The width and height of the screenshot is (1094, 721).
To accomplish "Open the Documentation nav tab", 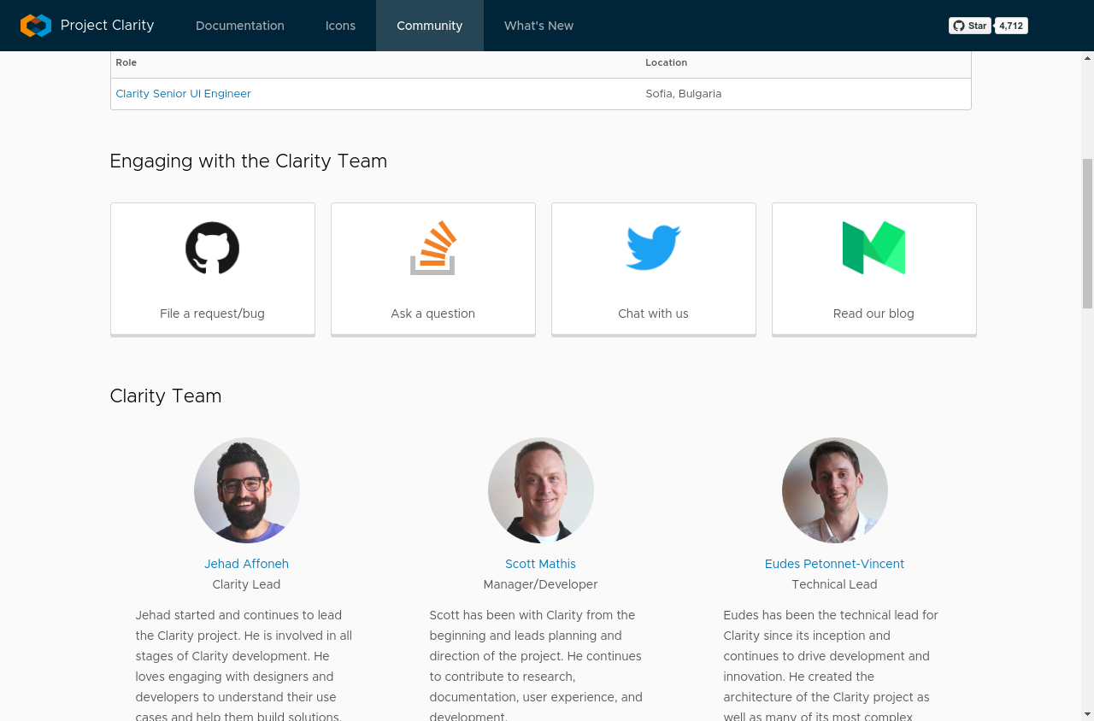I will pos(240,26).
